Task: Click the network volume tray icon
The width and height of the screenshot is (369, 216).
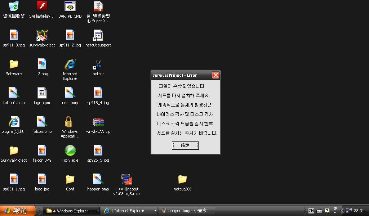Action: (x=348, y=210)
